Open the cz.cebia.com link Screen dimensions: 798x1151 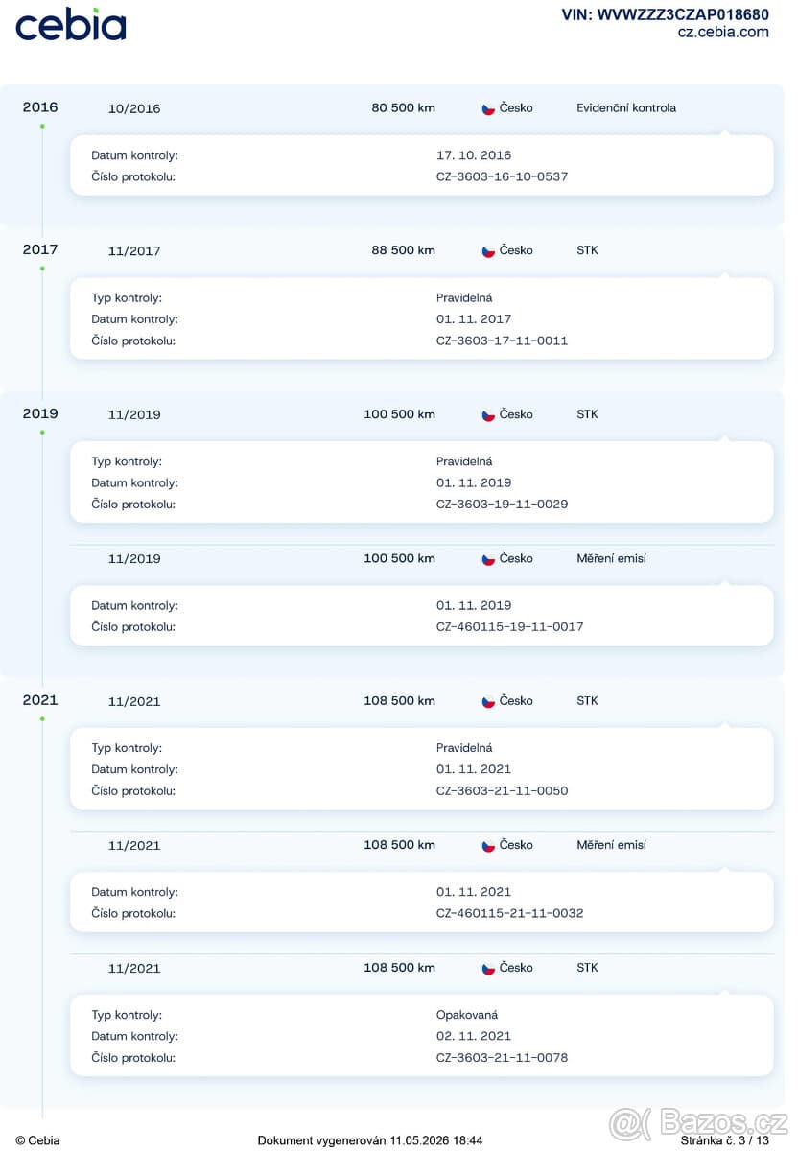pyautogui.click(x=723, y=32)
